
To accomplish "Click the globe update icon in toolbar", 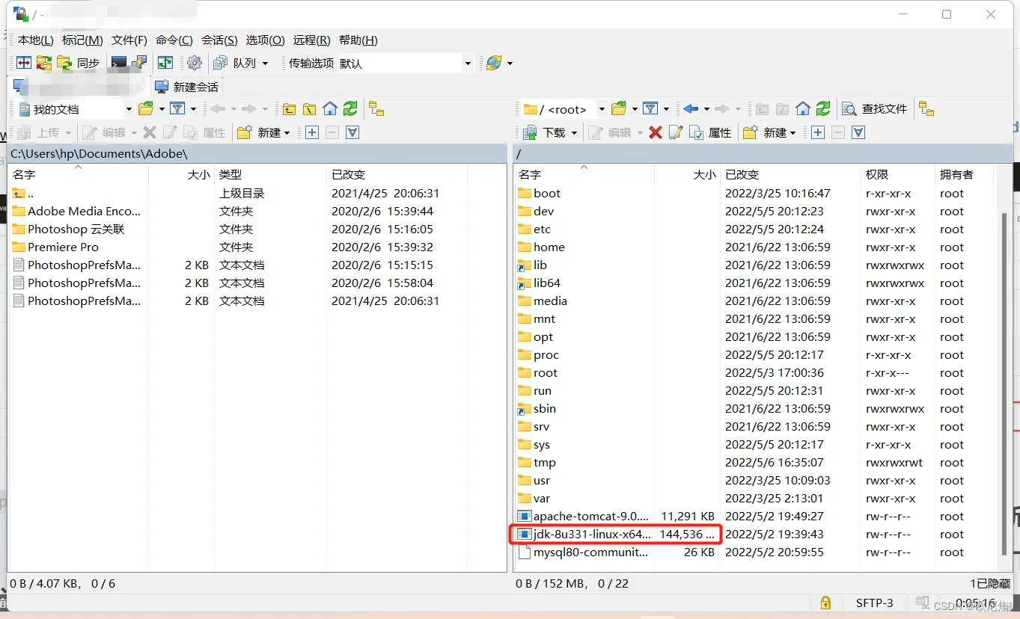I will (494, 63).
